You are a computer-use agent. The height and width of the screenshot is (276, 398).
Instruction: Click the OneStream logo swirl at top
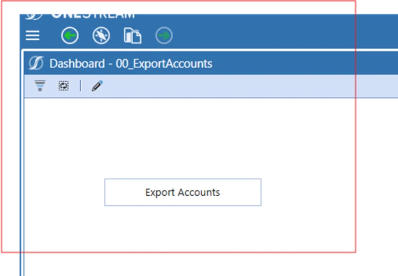coord(34,13)
